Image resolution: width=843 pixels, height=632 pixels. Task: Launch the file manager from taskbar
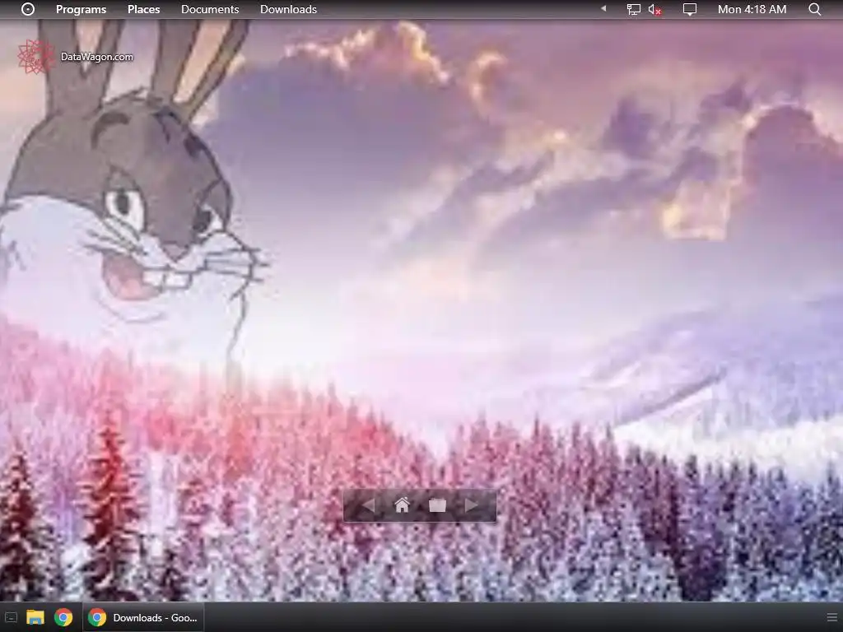[x=35, y=617]
